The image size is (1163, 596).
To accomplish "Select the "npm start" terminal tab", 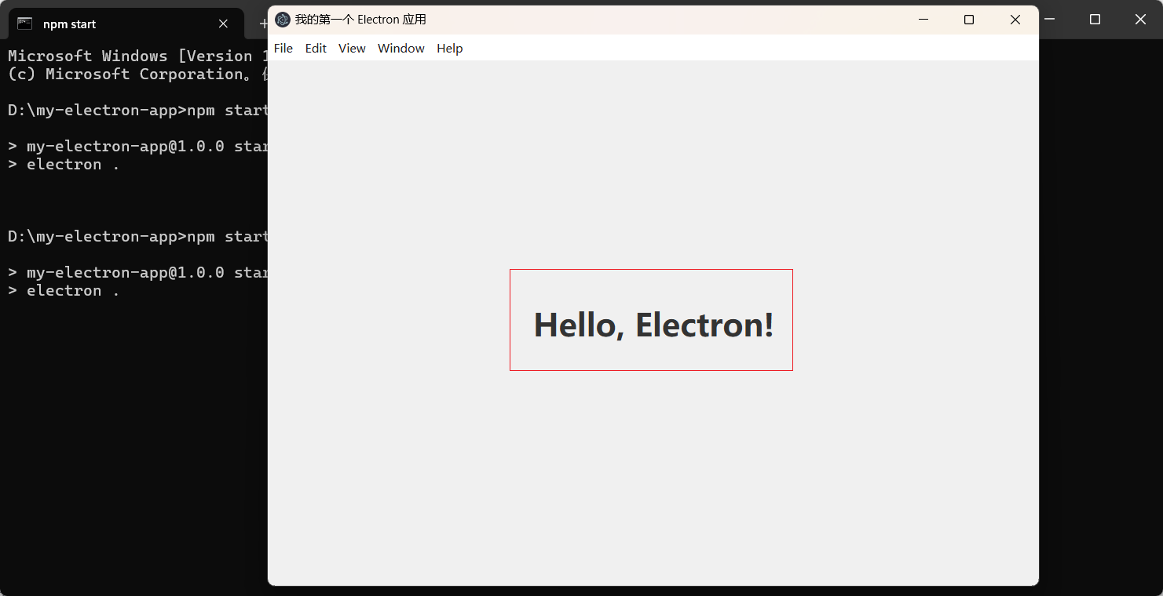I will 126,24.
